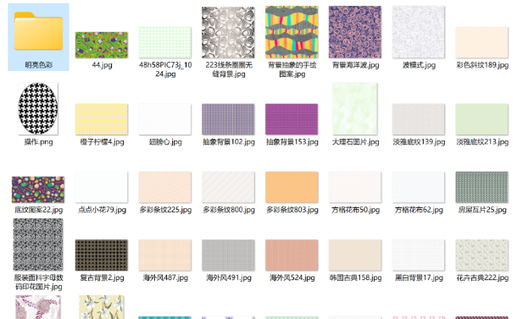Click the file name 海外风487.jpg
Viewport: 517px width, 319px height.
click(165, 278)
